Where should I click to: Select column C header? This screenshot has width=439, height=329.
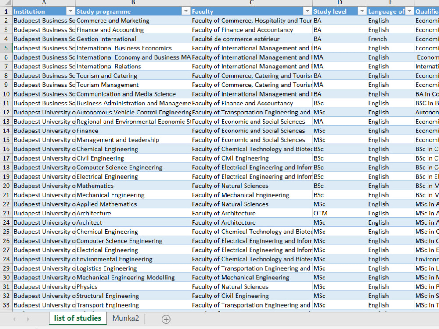[252, 3]
